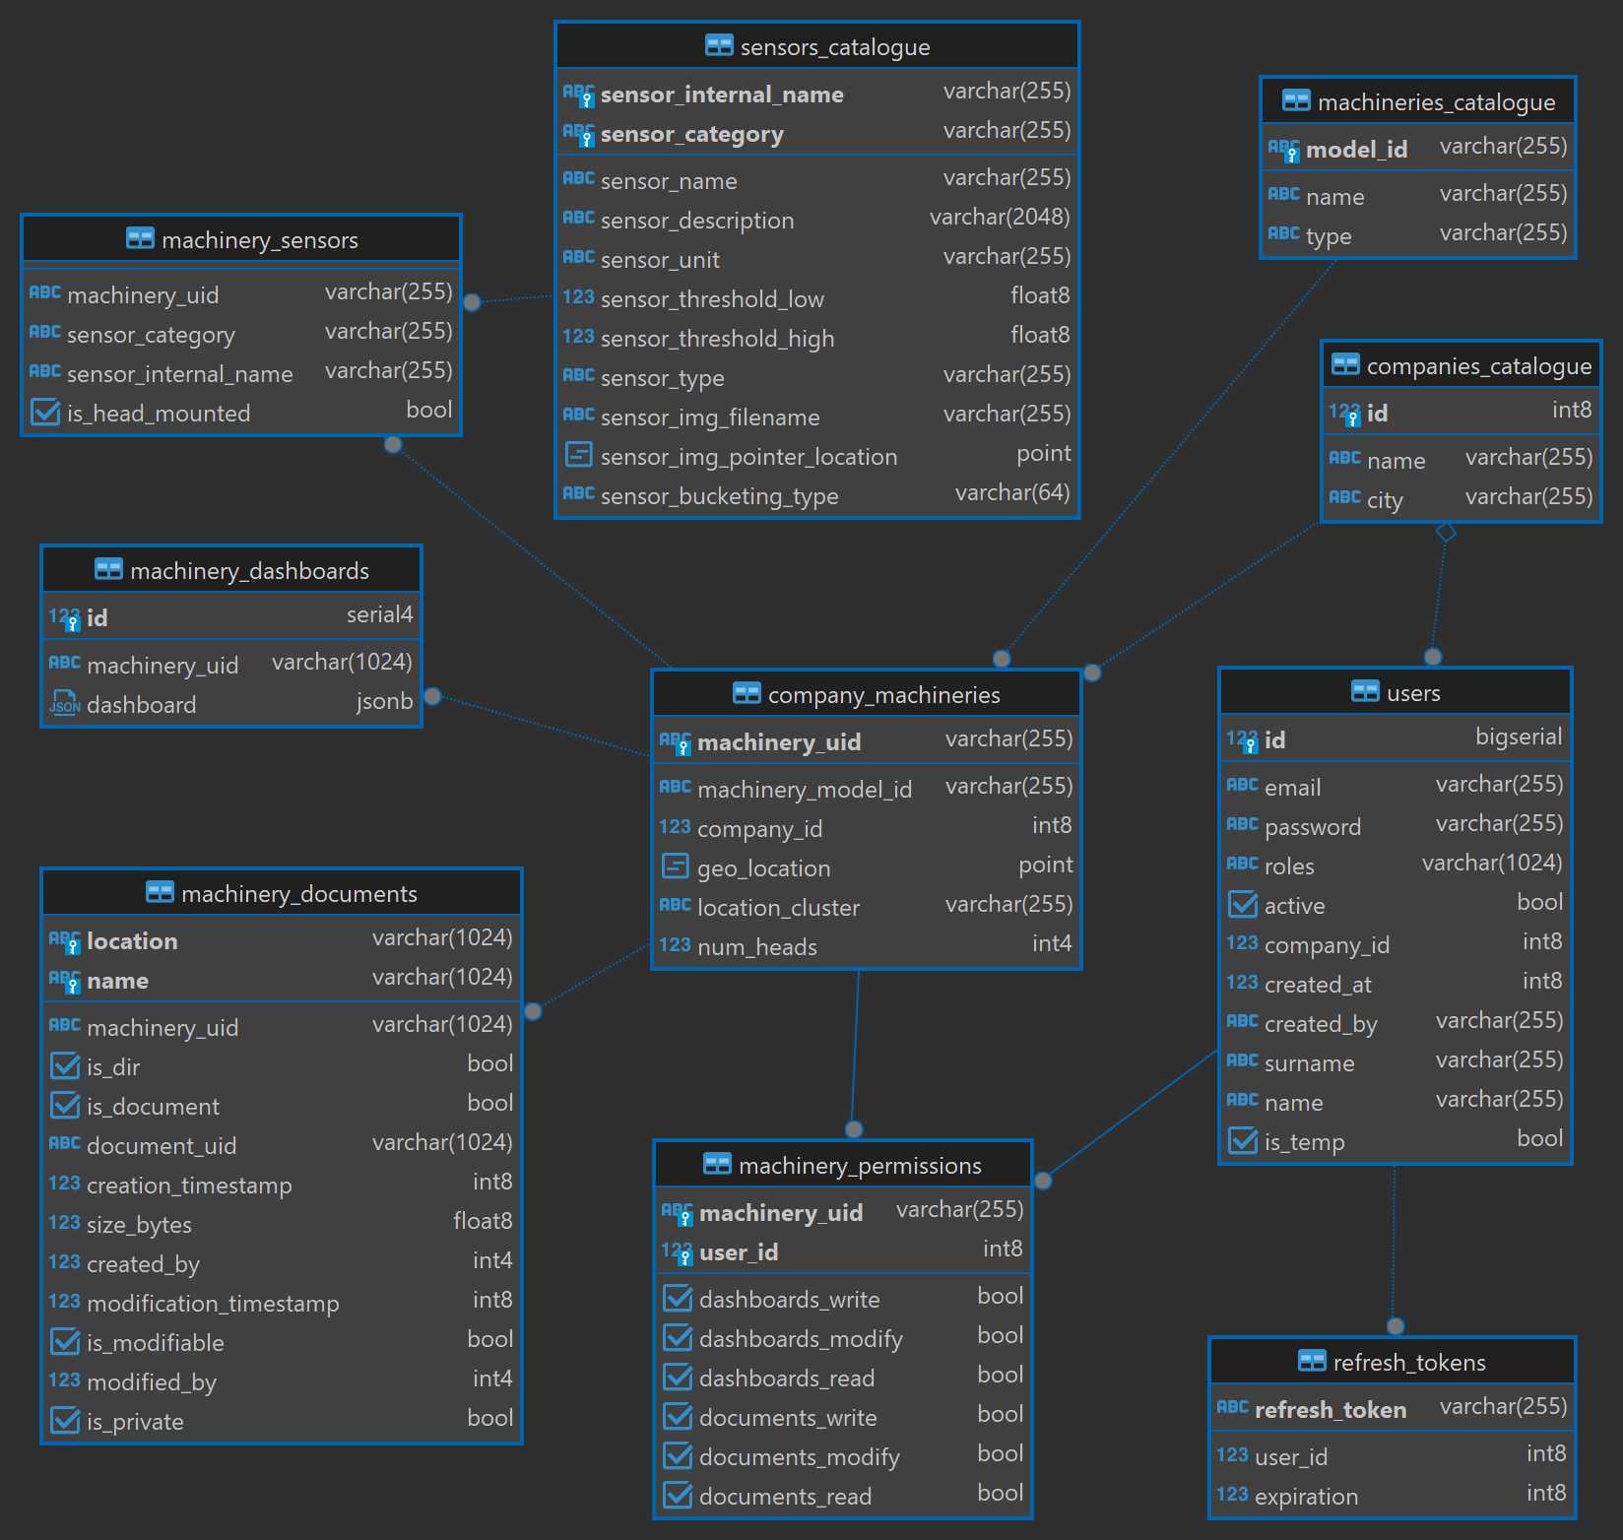This screenshot has height=1540, width=1623.
Task: Click relation endpoint dot above machinery_permissions header
Action: pos(854,1129)
